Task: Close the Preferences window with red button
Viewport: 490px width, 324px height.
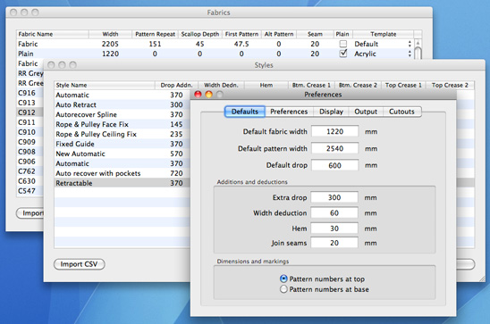Action: click(198, 95)
